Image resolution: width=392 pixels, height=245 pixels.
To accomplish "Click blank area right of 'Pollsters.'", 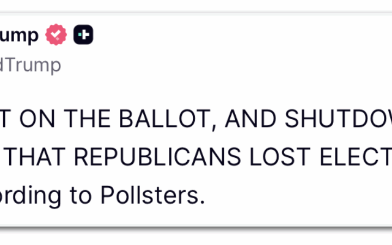I will [x=299, y=194].
